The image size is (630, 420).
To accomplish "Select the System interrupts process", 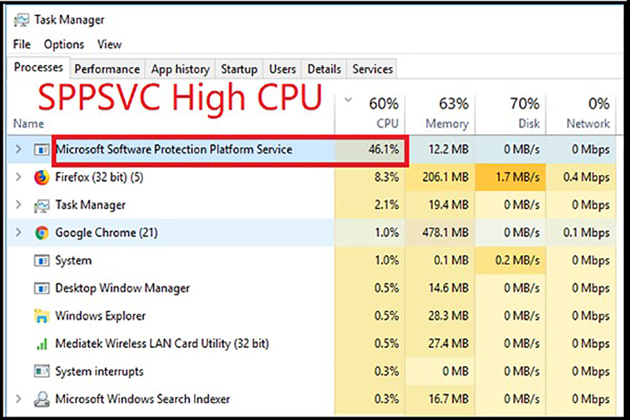I will click(98, 371).
